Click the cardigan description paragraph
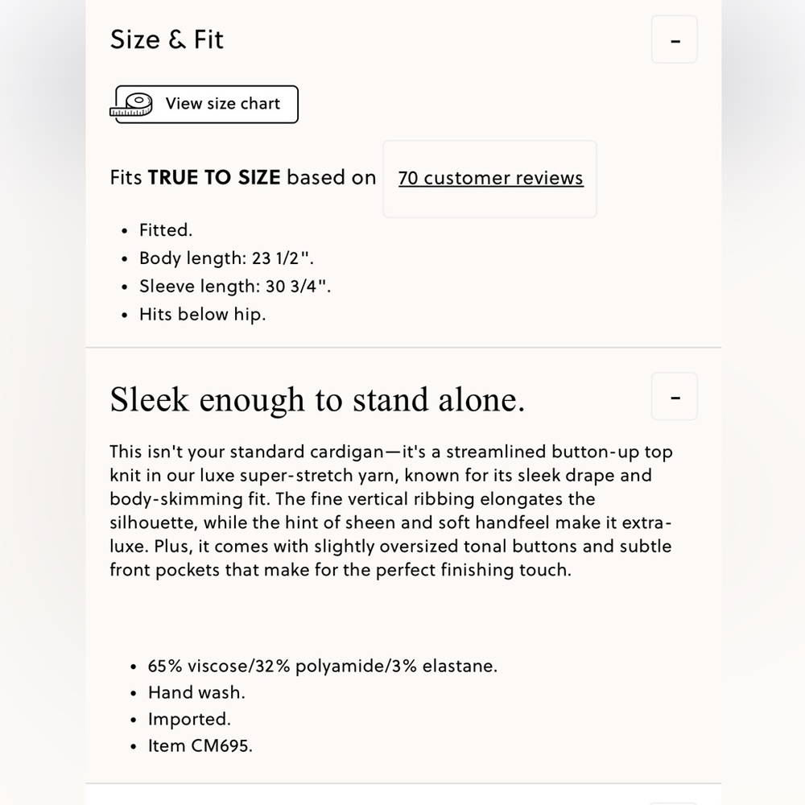Image resolution: width=805 pixels, height=805 pixels. [x=390, y=511]
